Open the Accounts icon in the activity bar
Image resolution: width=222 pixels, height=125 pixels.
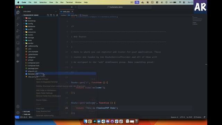tap(18, 107)
